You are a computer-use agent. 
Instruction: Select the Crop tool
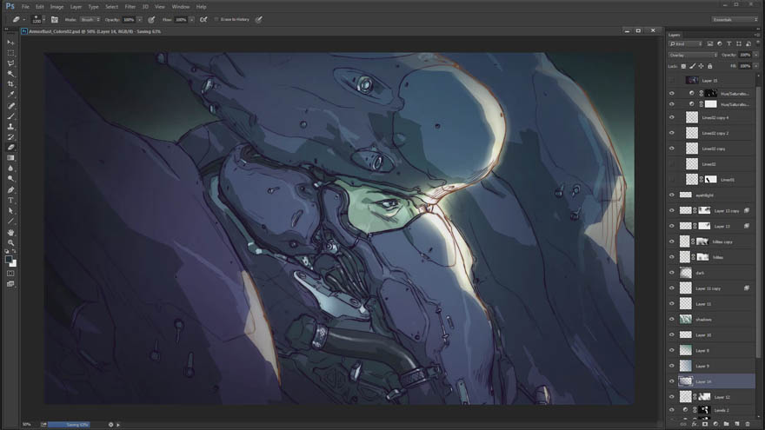pos(10,84)
